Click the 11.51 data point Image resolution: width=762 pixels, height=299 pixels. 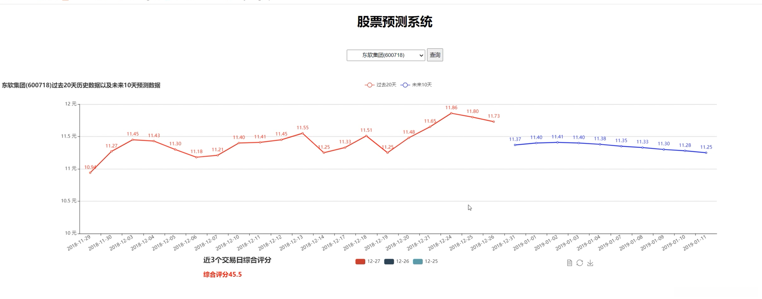366,136
